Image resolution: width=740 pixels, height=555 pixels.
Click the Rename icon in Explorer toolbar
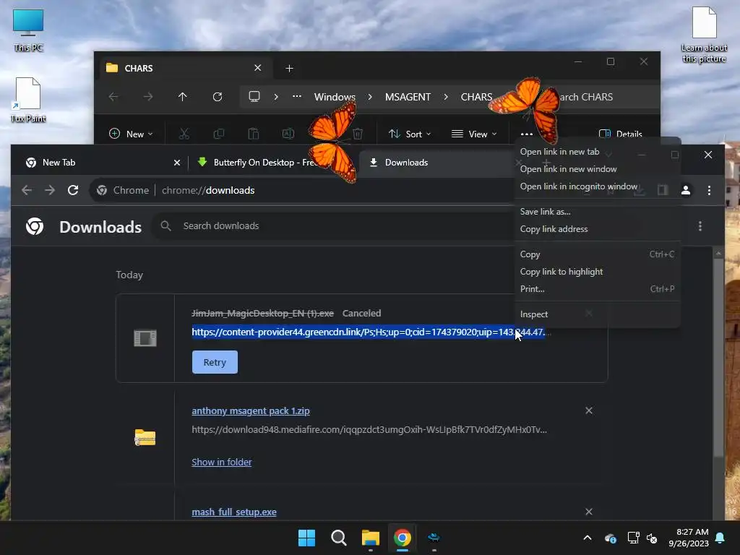288,134
